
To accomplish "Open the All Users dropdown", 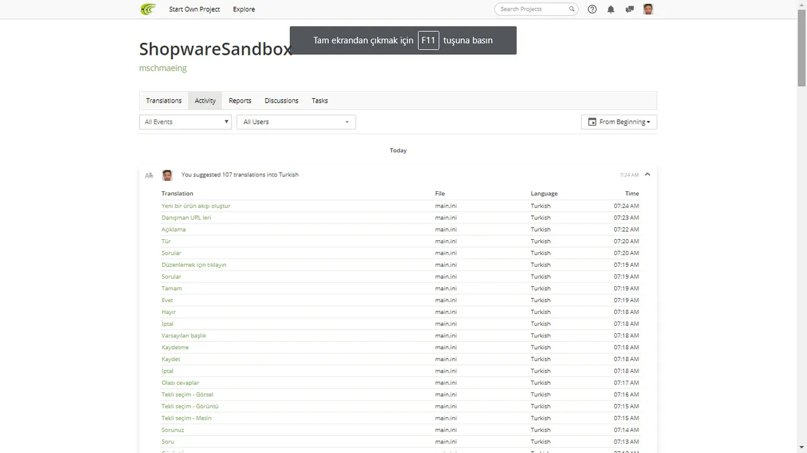I will pyautogui.click(x=296, y=122).
